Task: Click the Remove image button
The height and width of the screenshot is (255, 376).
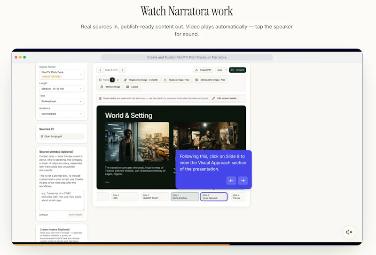Action: [110, 87]
